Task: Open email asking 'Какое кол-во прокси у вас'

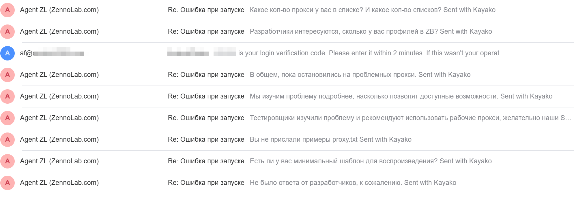Action: click(x=372, y=10)
